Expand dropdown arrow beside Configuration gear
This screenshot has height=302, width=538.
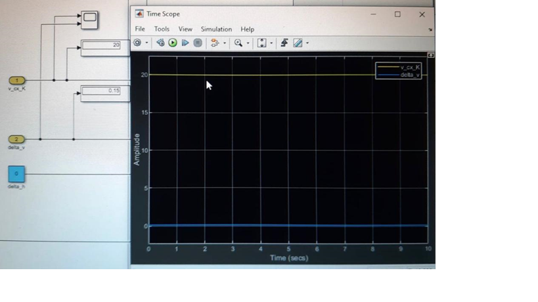146,43
